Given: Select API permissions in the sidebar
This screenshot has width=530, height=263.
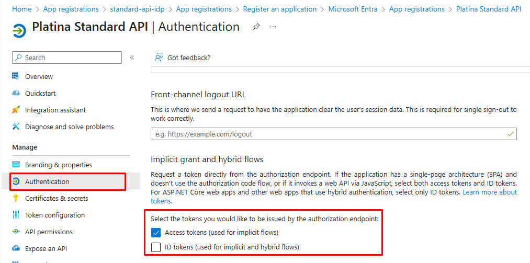Looking at the screenshot, I should tap(49, 232).
